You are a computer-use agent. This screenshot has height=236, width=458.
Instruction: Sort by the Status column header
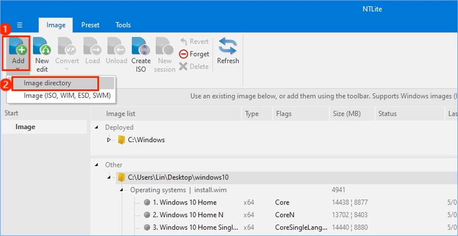click(409, 113)
